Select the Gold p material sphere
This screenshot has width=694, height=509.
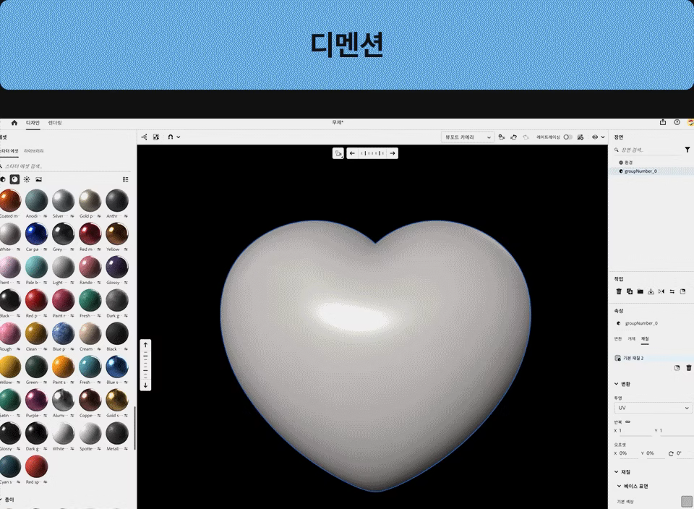[x=90, y=200]
